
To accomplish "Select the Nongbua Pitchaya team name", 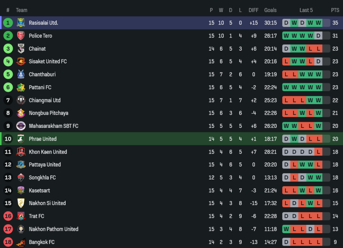I will 48,113.
